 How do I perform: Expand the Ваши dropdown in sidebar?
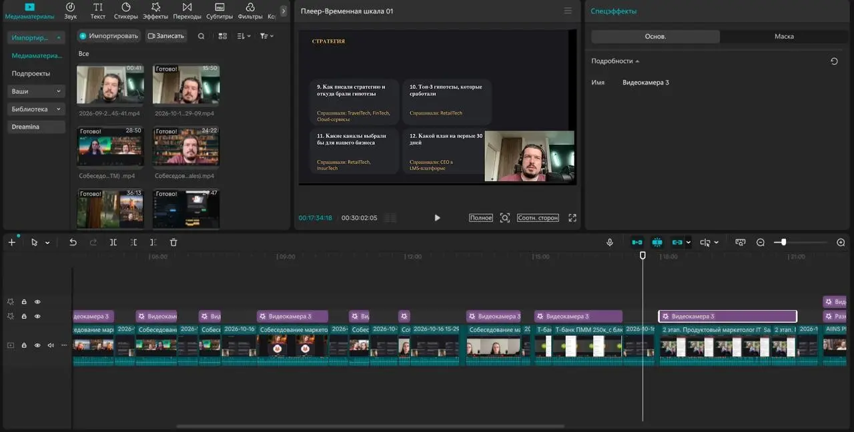[37, 91]
